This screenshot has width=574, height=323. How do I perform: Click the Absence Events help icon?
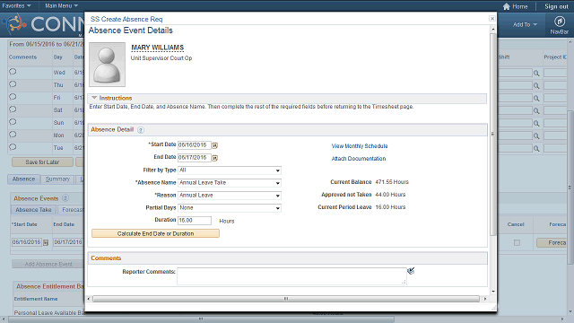[65, 198]
